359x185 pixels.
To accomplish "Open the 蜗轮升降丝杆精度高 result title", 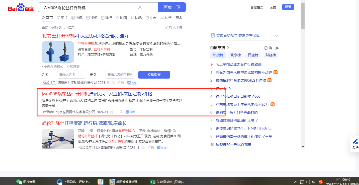I will pyautogui.click(x=84, y=123).
